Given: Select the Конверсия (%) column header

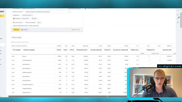Looking at the screenshot, I should (x=151, y=50).
